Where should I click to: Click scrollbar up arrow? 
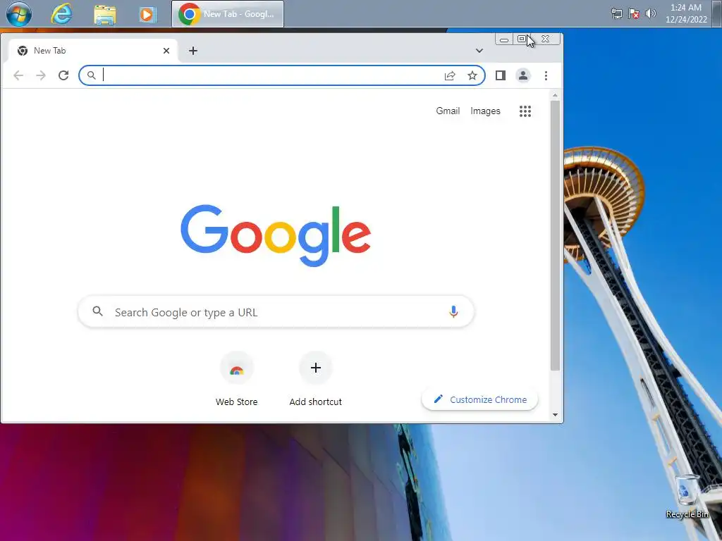click(556, 95)
